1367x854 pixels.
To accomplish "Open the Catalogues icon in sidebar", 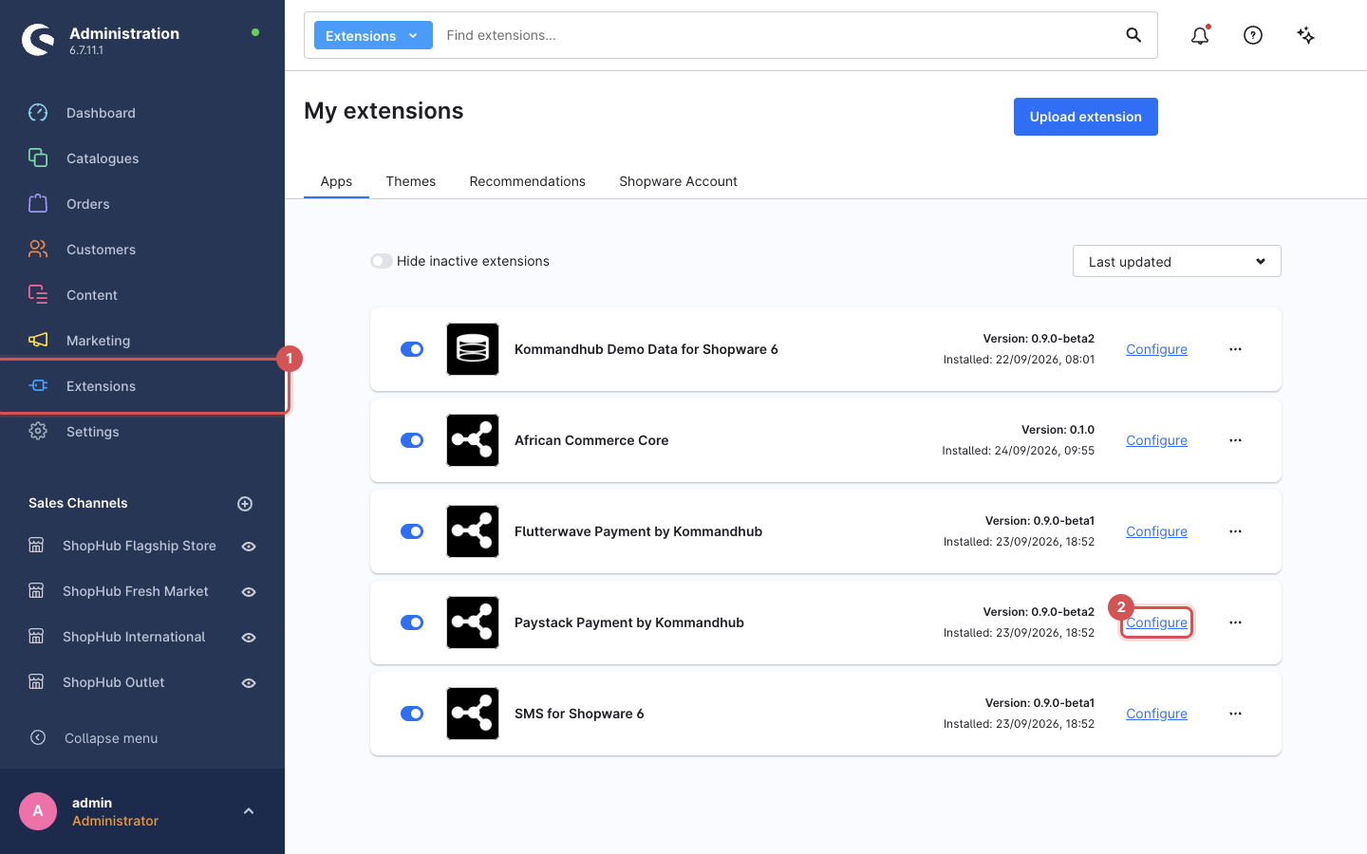I will click(38, 158).
